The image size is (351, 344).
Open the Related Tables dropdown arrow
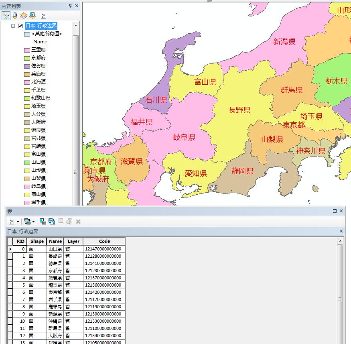click(32, 221)
